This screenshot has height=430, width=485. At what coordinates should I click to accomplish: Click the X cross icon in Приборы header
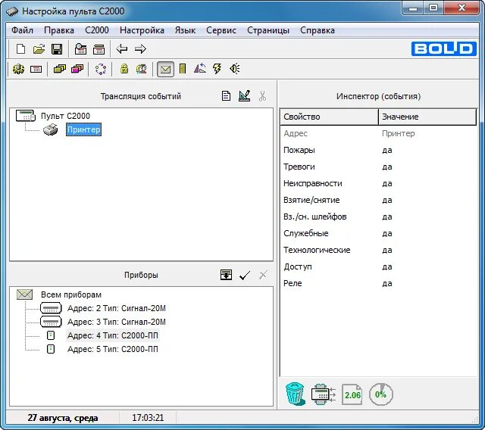point(263,275)
